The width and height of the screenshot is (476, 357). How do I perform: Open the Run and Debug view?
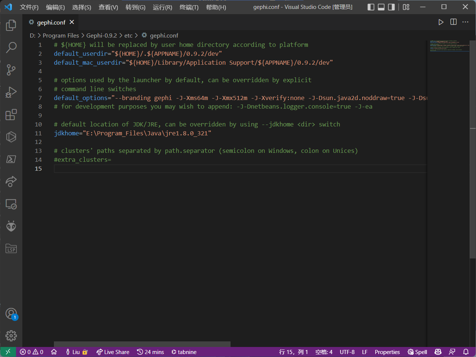click(x=11, y=92)
